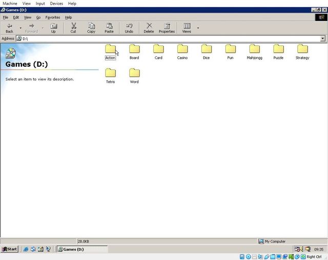Go up one level with Up button
Screen dimensions: 328x260
point(53,28)
